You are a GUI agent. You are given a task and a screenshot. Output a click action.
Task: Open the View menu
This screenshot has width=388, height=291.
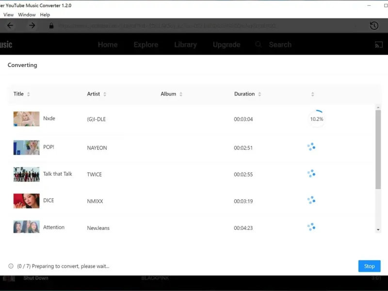(x=8, y=15)
